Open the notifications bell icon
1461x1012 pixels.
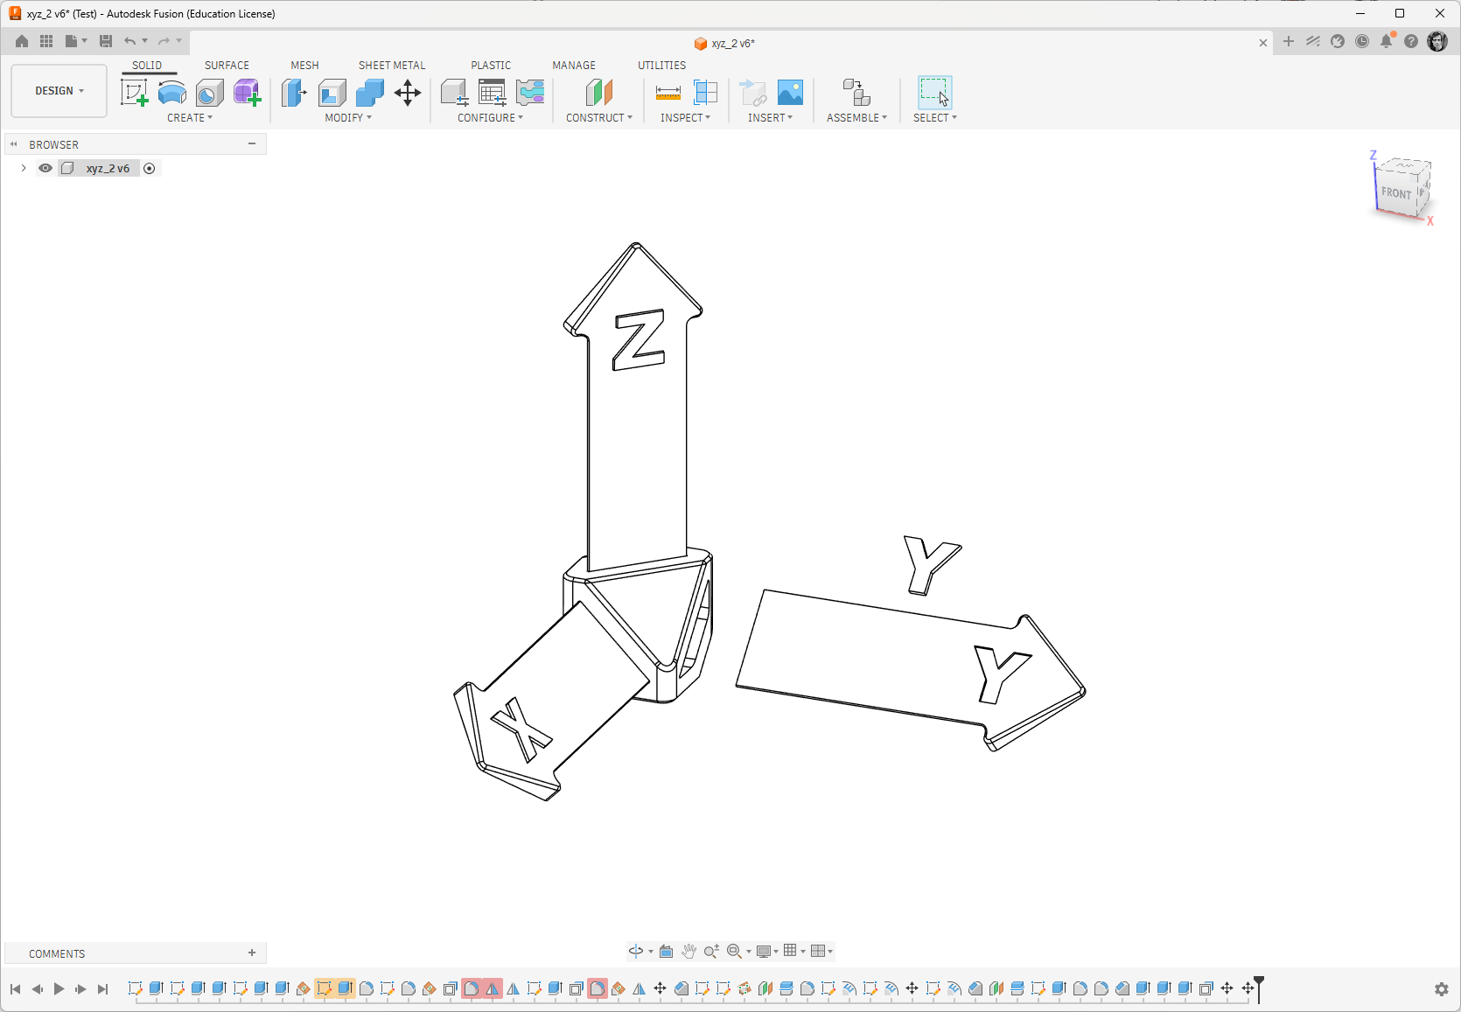1387,41
